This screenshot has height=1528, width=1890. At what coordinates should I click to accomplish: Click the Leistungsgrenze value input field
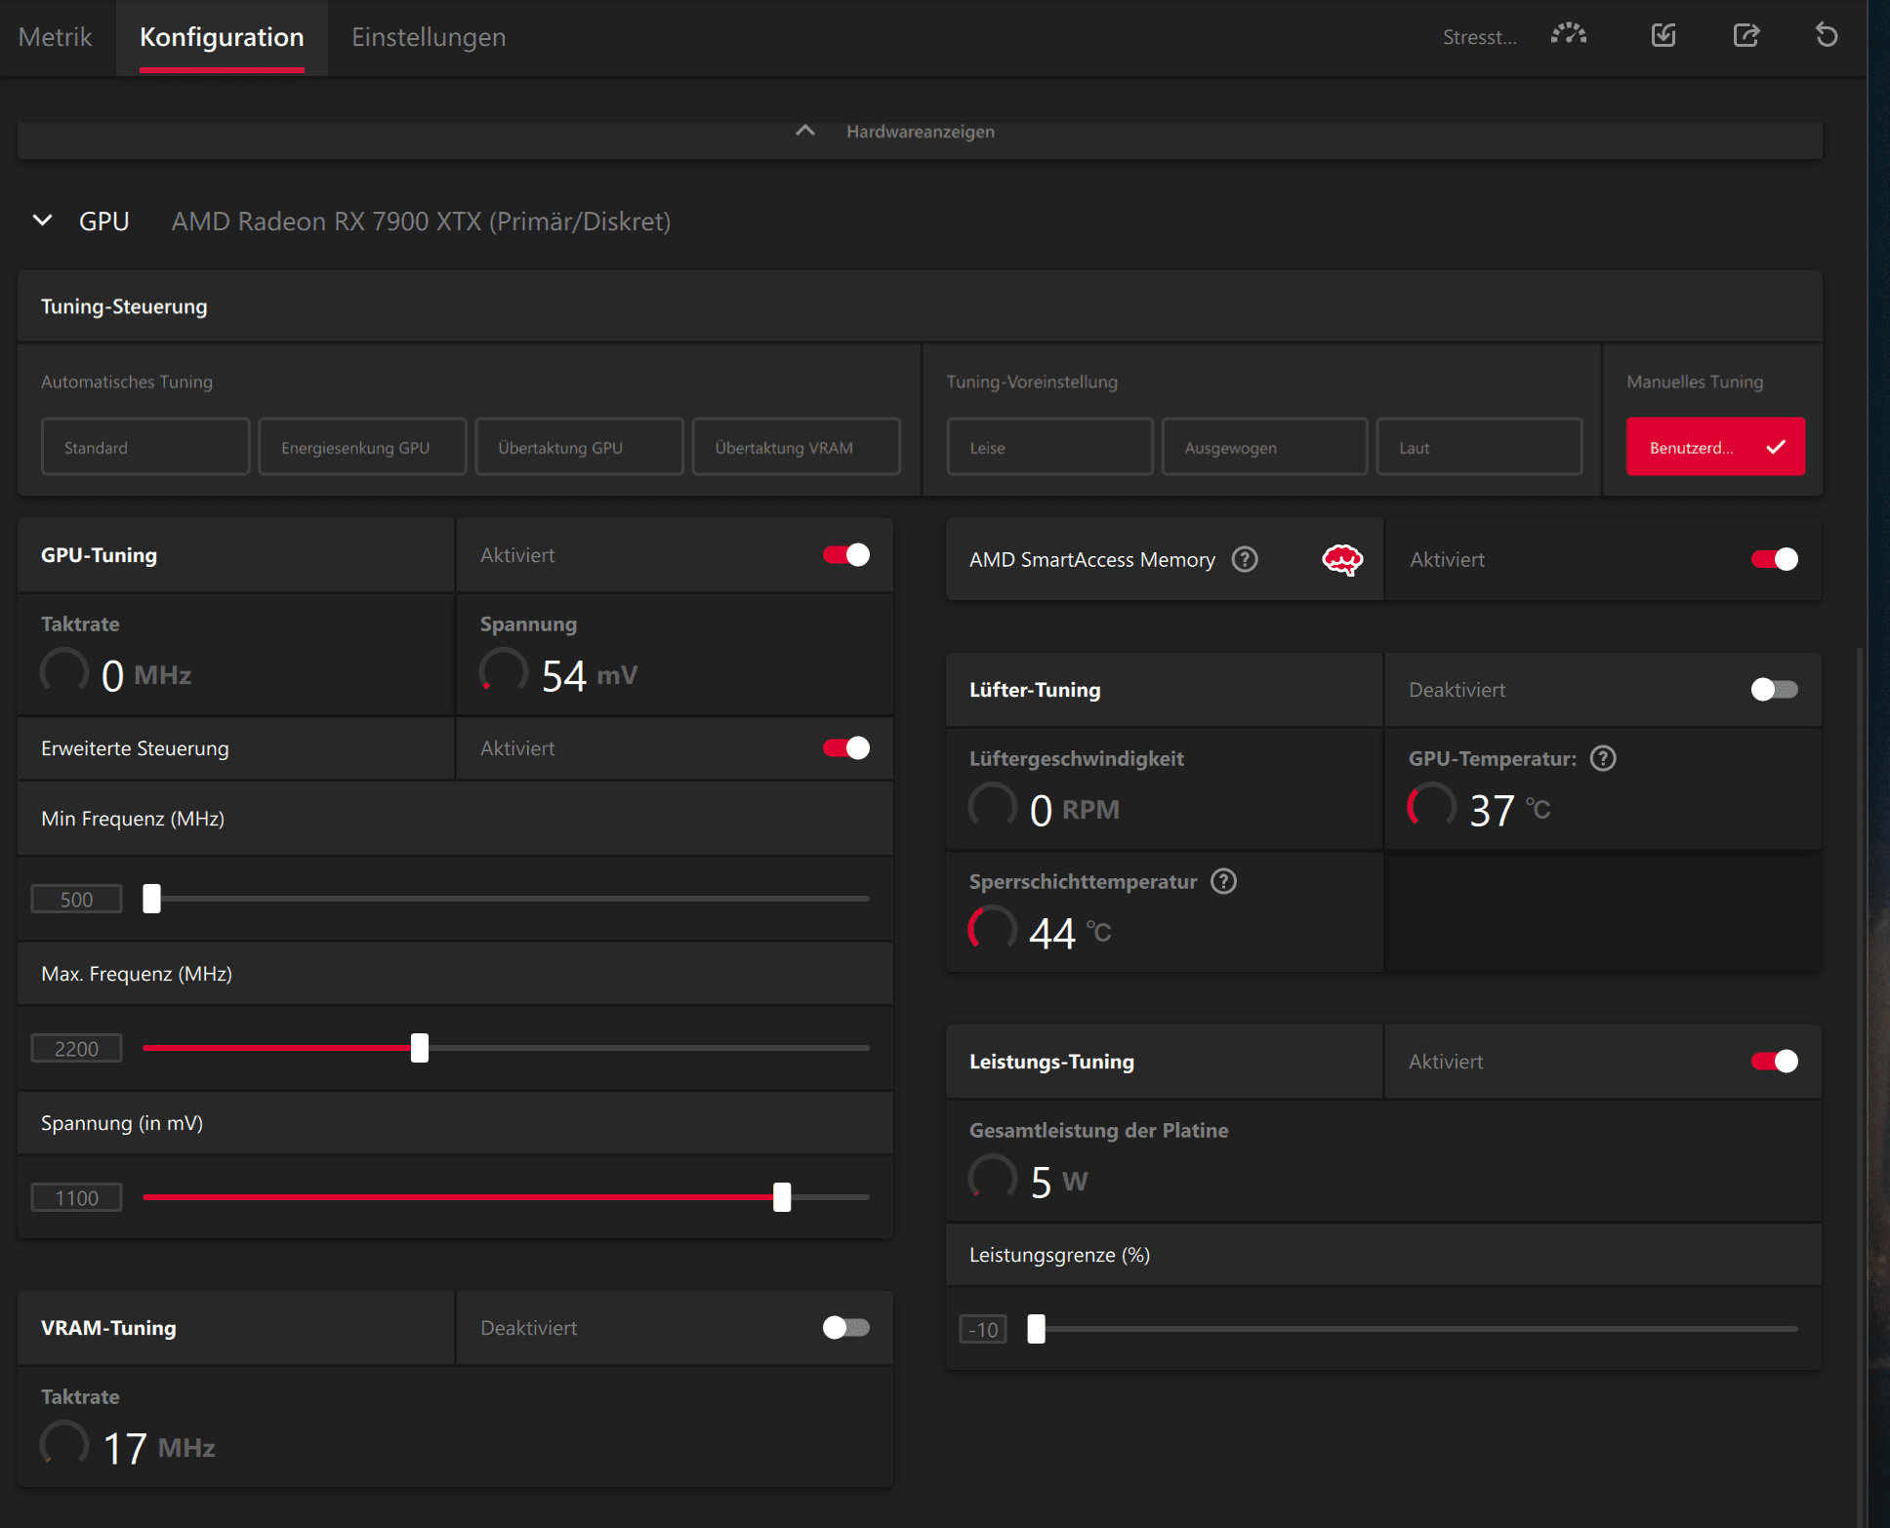point(983,1329)
